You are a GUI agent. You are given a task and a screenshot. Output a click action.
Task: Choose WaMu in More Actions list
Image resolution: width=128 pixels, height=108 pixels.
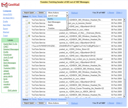point(57,25)
